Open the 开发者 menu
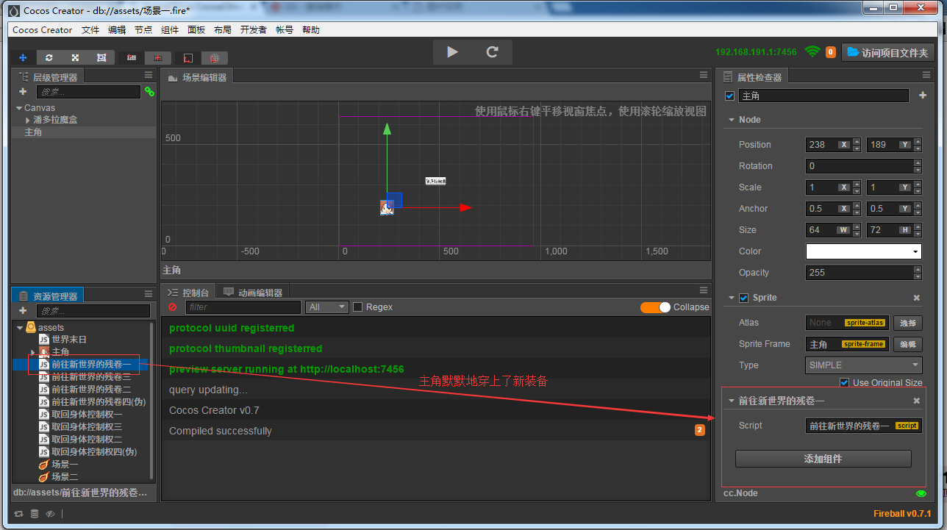Image resolution: width=947 pixels, height=530 pixels. (254, 30)
